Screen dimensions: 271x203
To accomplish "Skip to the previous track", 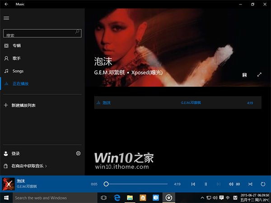I will (193, 184).
